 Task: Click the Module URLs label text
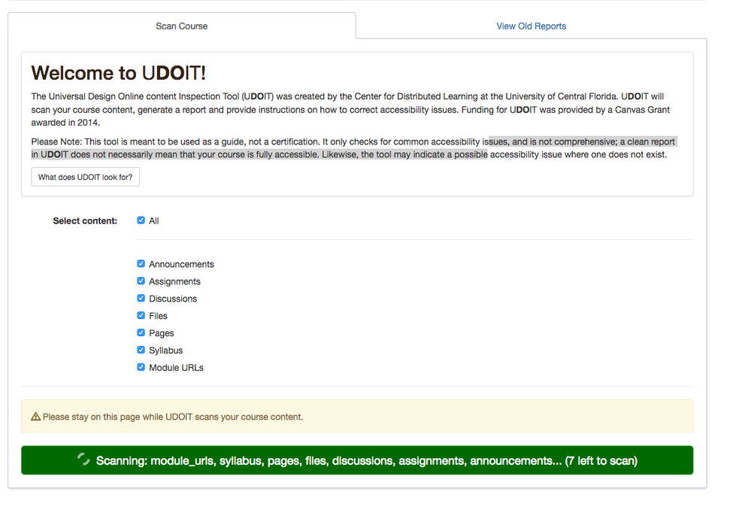coord(176,368)
